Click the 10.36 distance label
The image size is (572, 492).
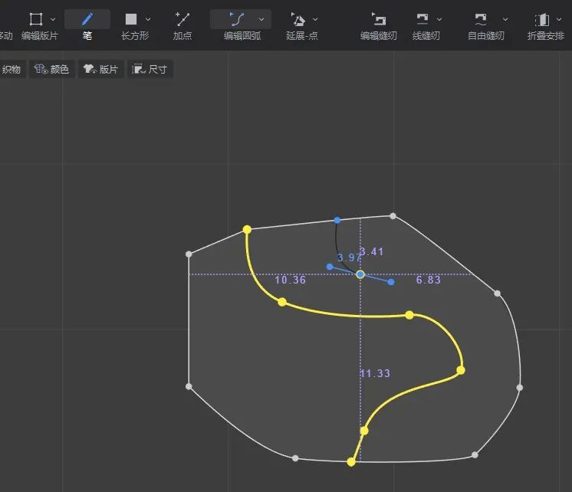tap(291, 280)
